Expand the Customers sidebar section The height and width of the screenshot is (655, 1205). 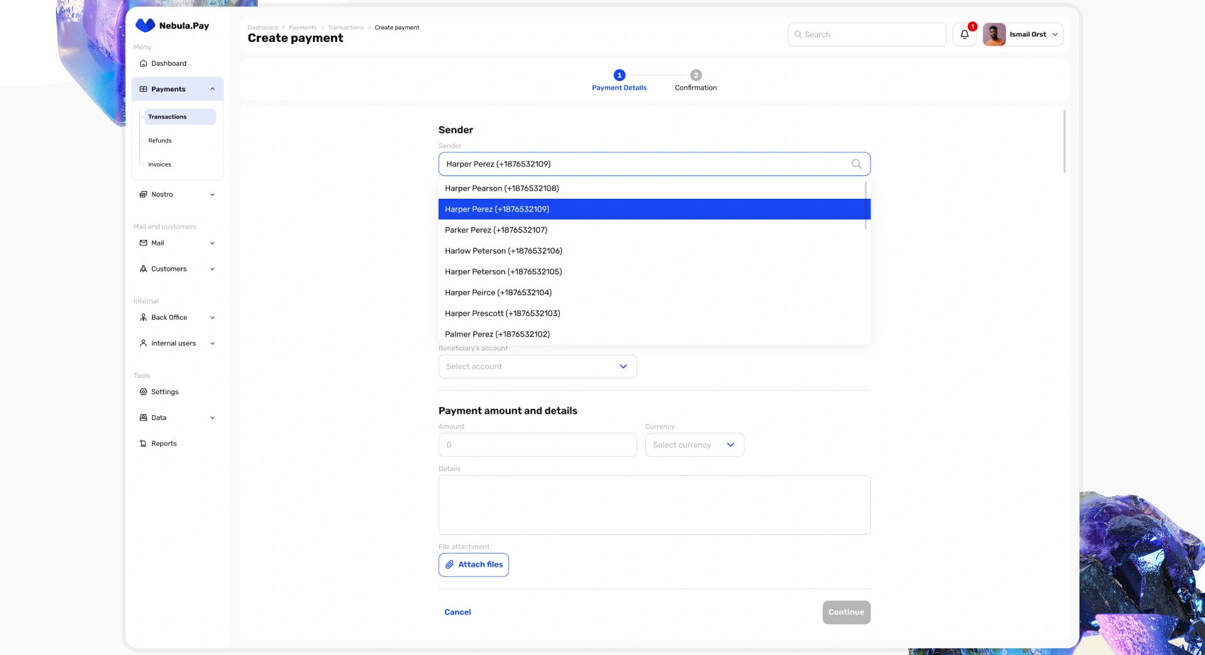point(212,269)
